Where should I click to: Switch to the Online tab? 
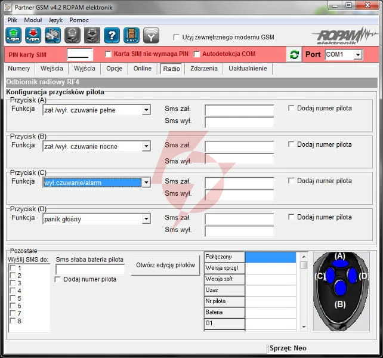click(143, 69)
